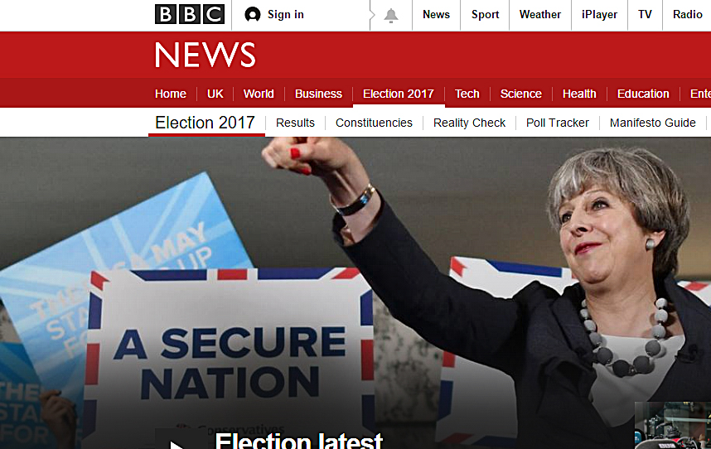711x449 pixels.
Task: Open the Business section
Action: [318, 94]
